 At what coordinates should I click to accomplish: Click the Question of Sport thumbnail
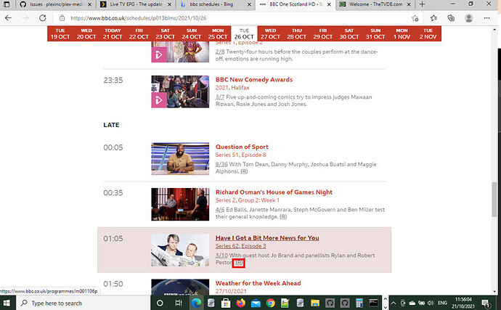[x=180, y=159]
